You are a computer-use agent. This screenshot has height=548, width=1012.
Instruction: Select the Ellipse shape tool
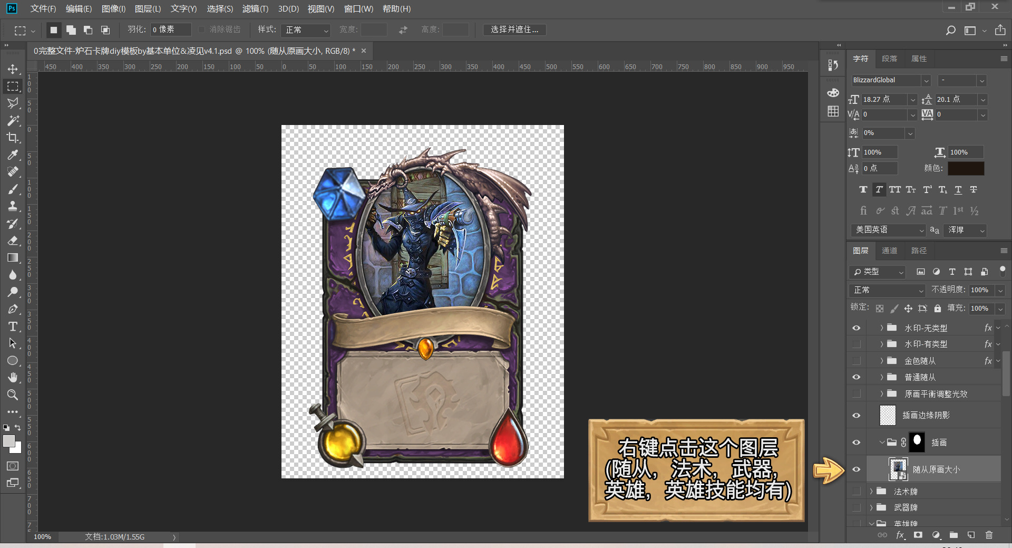(13, 361)
